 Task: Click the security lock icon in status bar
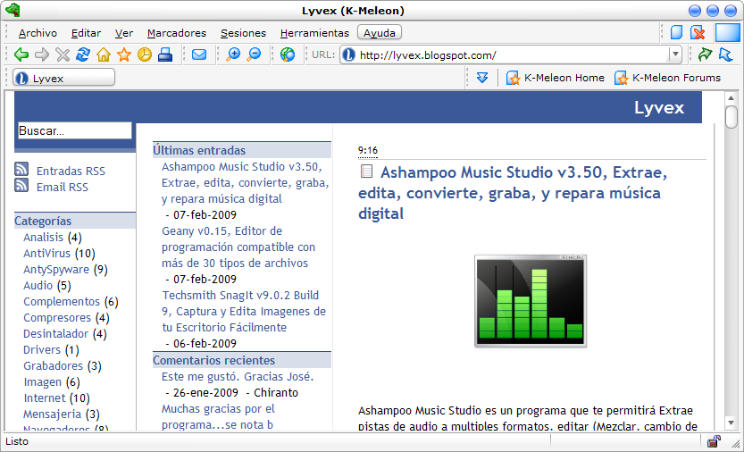pos(714,441)
